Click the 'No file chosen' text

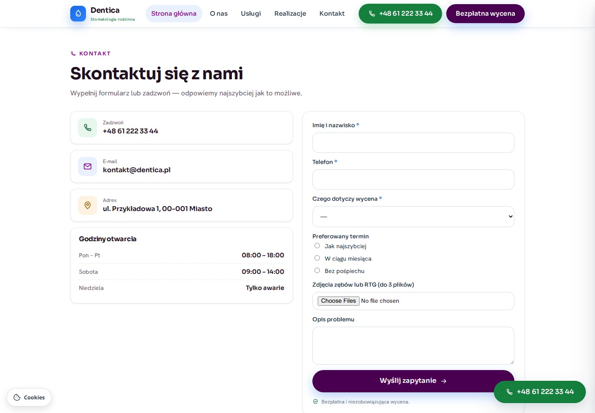[380, 301]
